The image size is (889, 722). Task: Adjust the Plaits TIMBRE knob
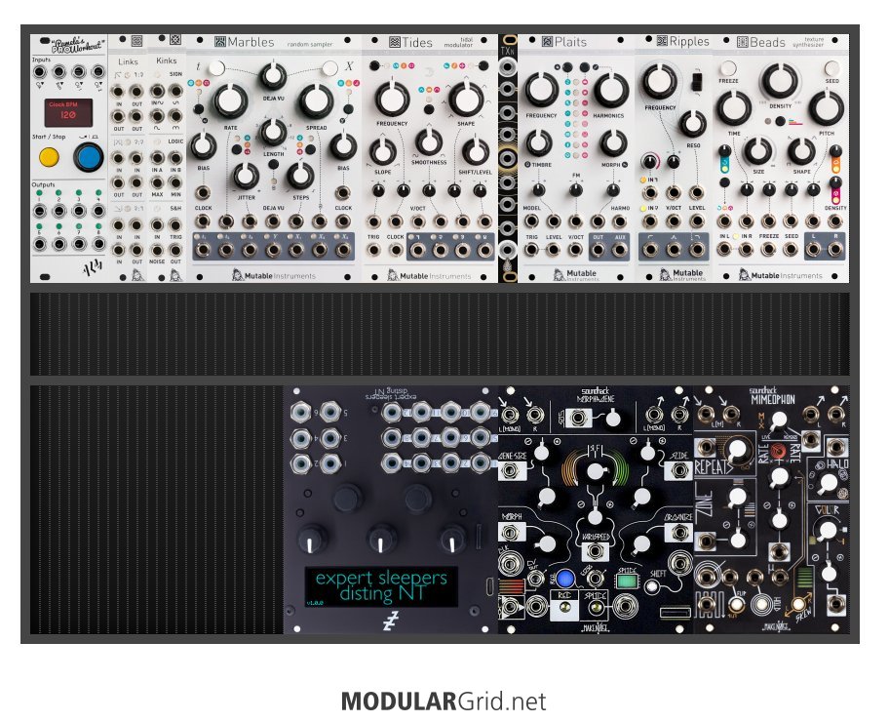[539, 143]
